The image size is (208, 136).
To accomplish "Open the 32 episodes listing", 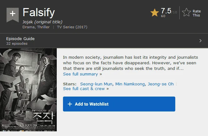I will point(17,43).
